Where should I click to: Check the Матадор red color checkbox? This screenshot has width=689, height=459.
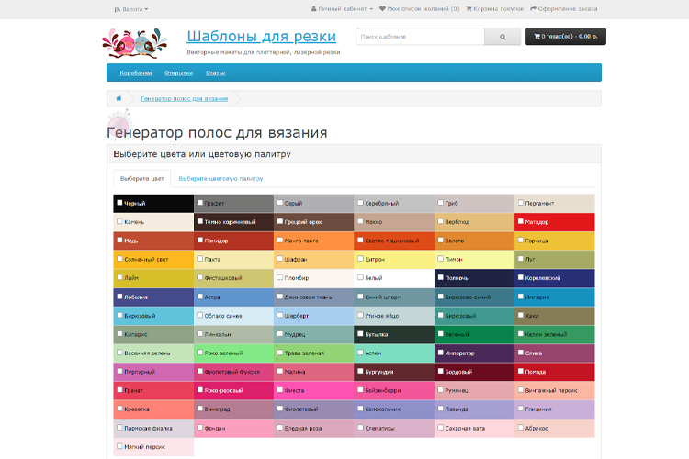coord(520,221)
